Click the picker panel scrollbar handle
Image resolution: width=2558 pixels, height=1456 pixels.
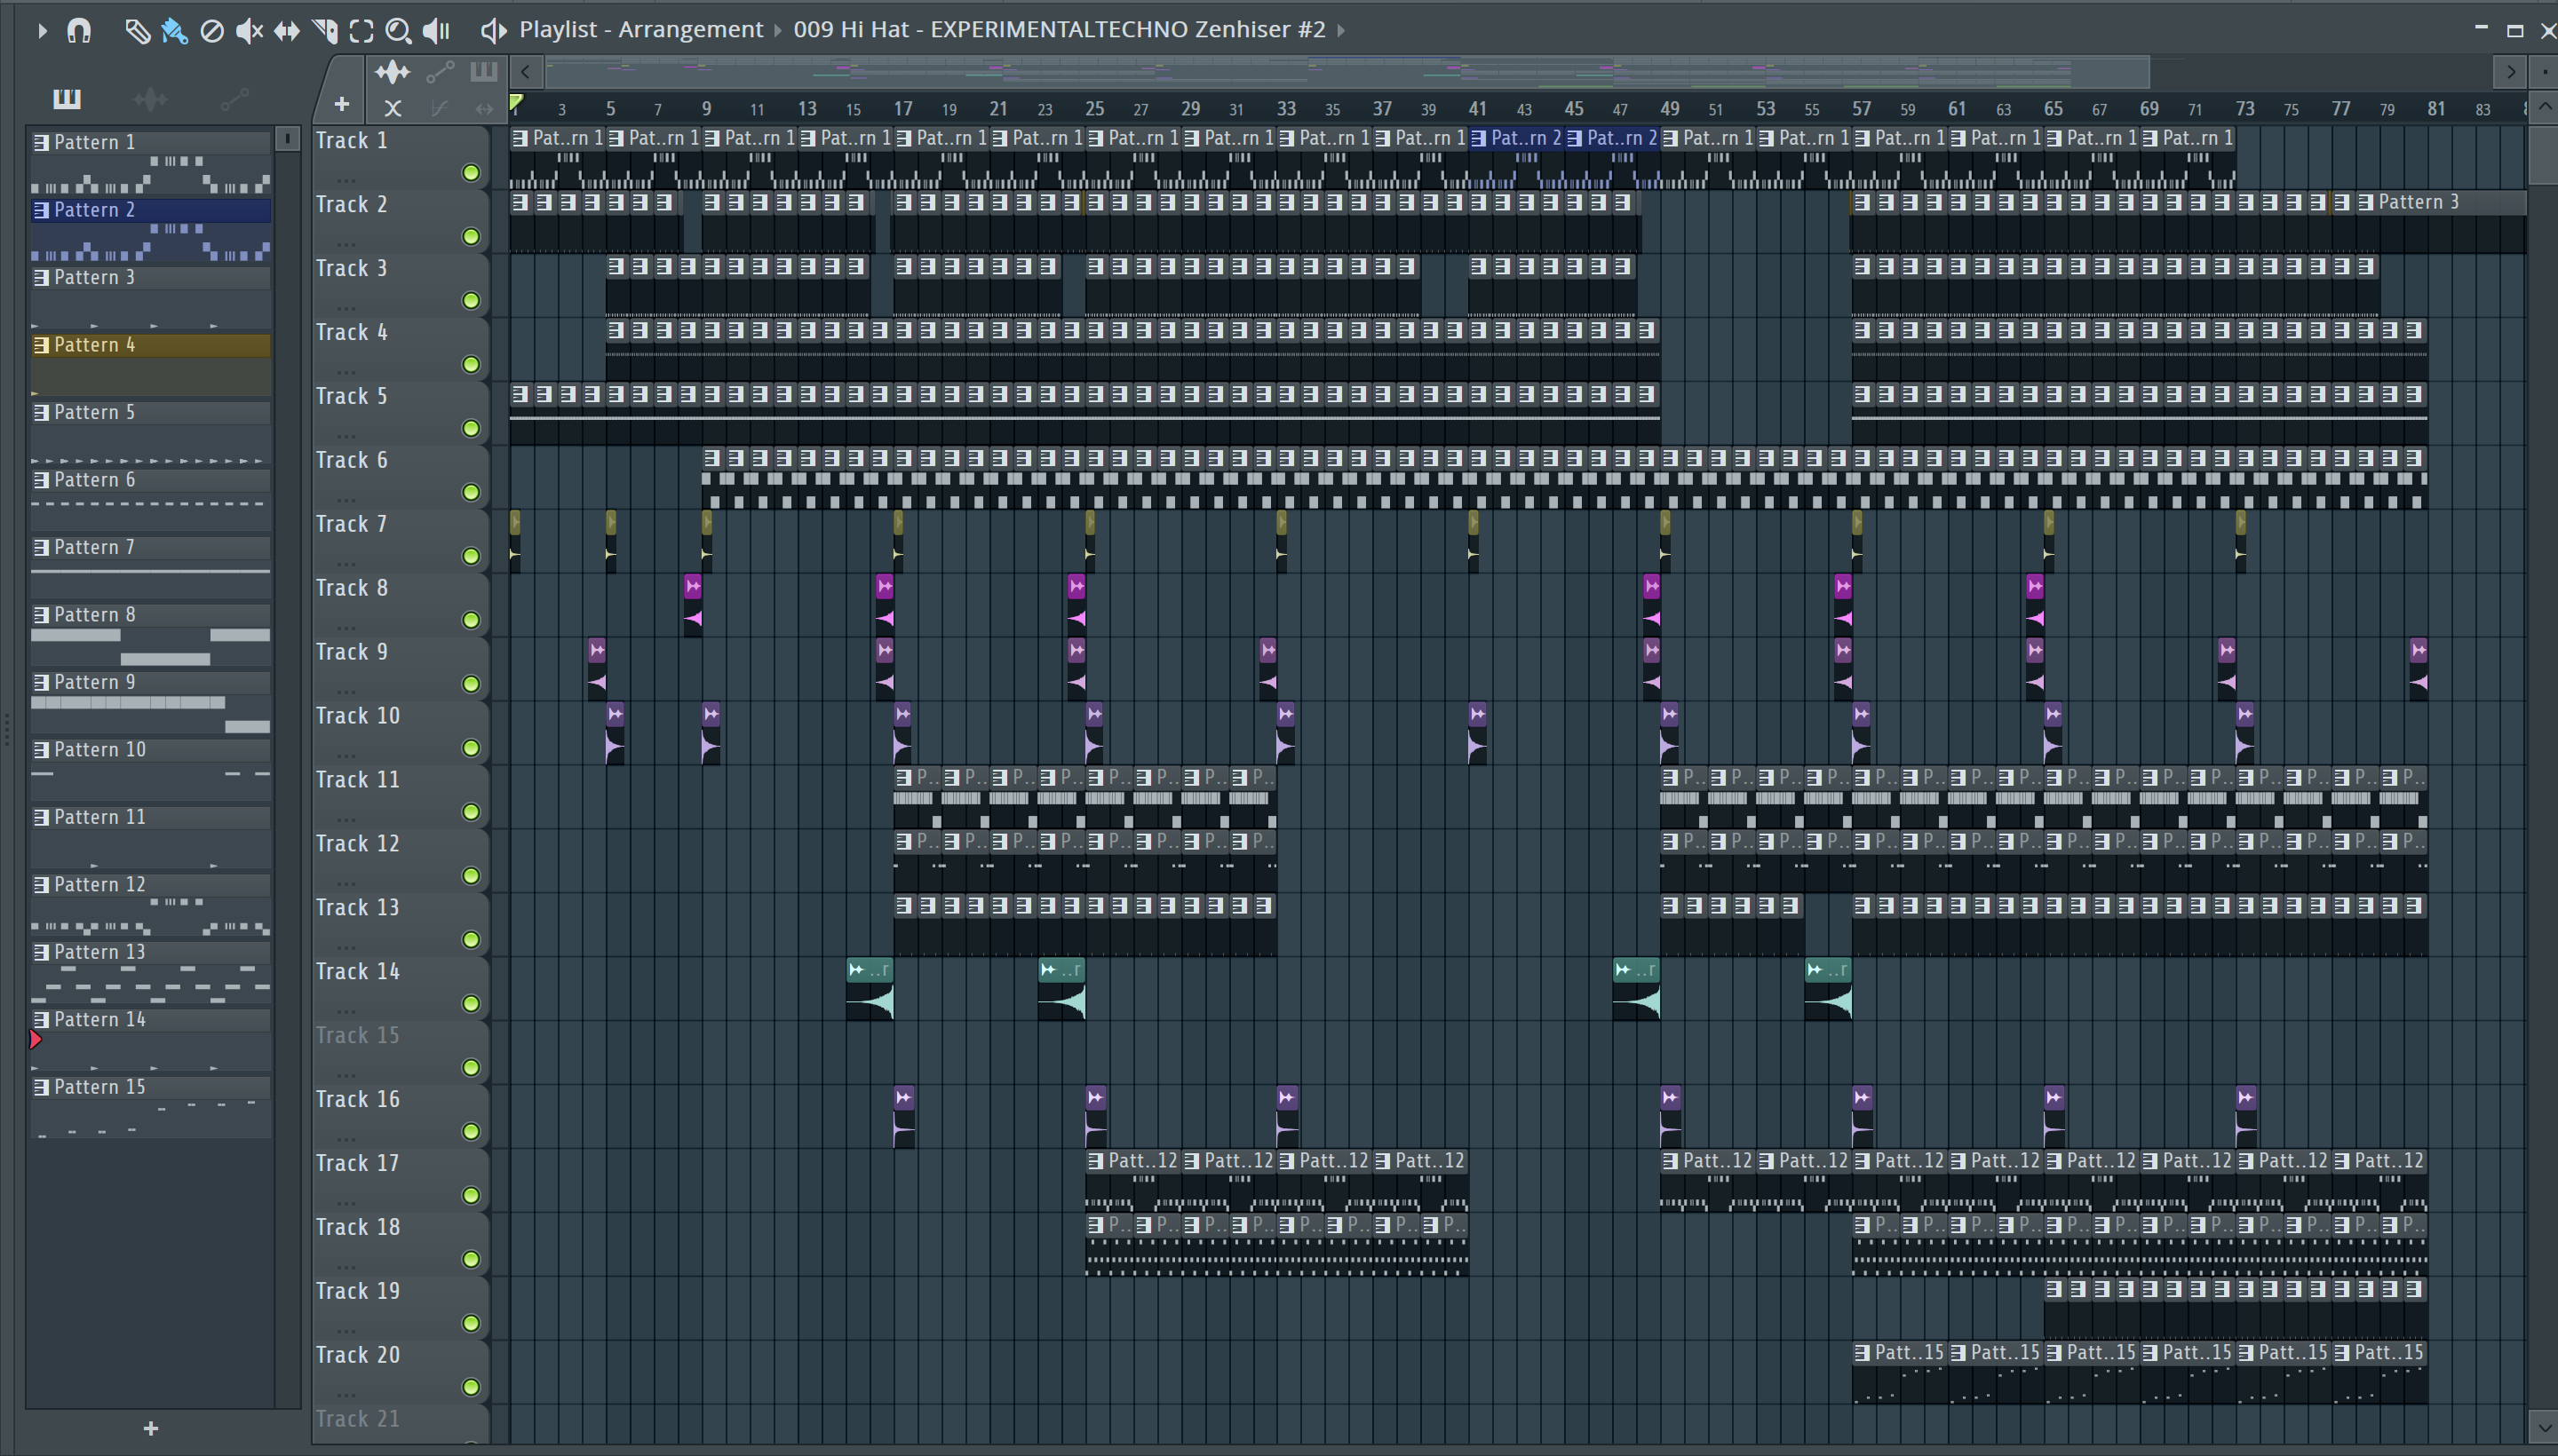[x=287, y=139]
